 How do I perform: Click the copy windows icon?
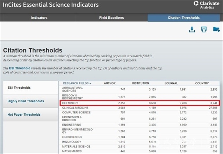(204, 29)
